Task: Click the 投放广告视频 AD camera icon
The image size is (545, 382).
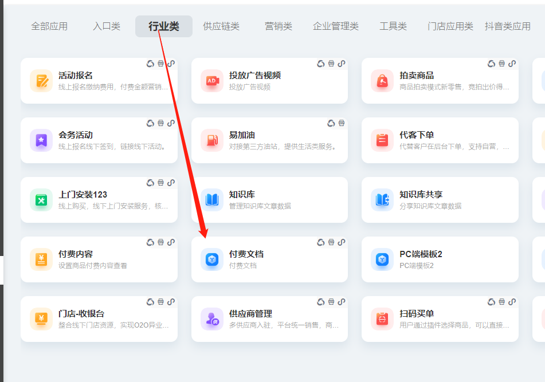Action: click(x=211, y=81)
